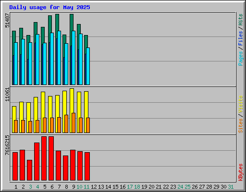This screenshot has width=246, height=192.
Task: Select the orange sites bar for day 3
Action: tap(30, 127)
